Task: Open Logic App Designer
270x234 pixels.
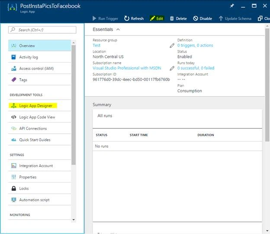Action: (x=39, y=106)
